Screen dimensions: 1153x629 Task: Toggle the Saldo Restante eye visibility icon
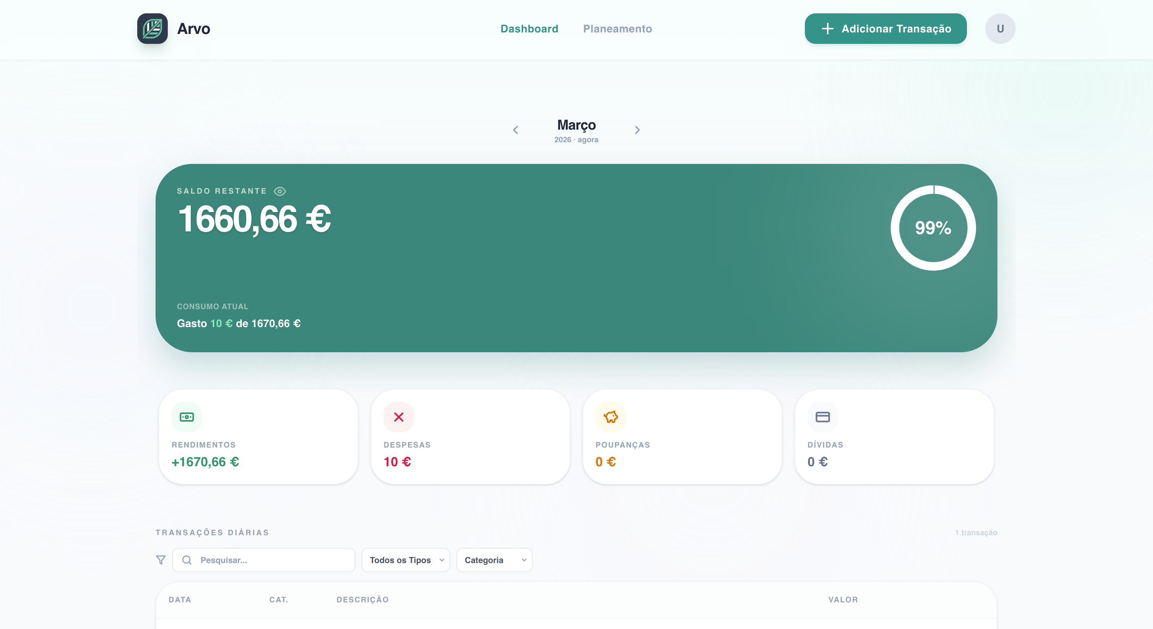click(280, 191)
